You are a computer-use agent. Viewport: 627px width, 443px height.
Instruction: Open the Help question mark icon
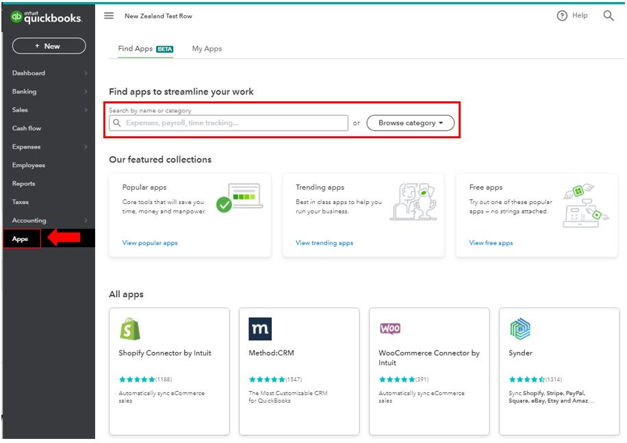[562, 16]
